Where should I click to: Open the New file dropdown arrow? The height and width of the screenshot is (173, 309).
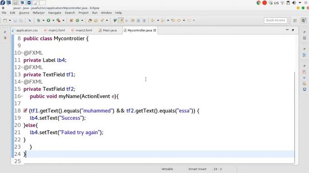point(10,20)
